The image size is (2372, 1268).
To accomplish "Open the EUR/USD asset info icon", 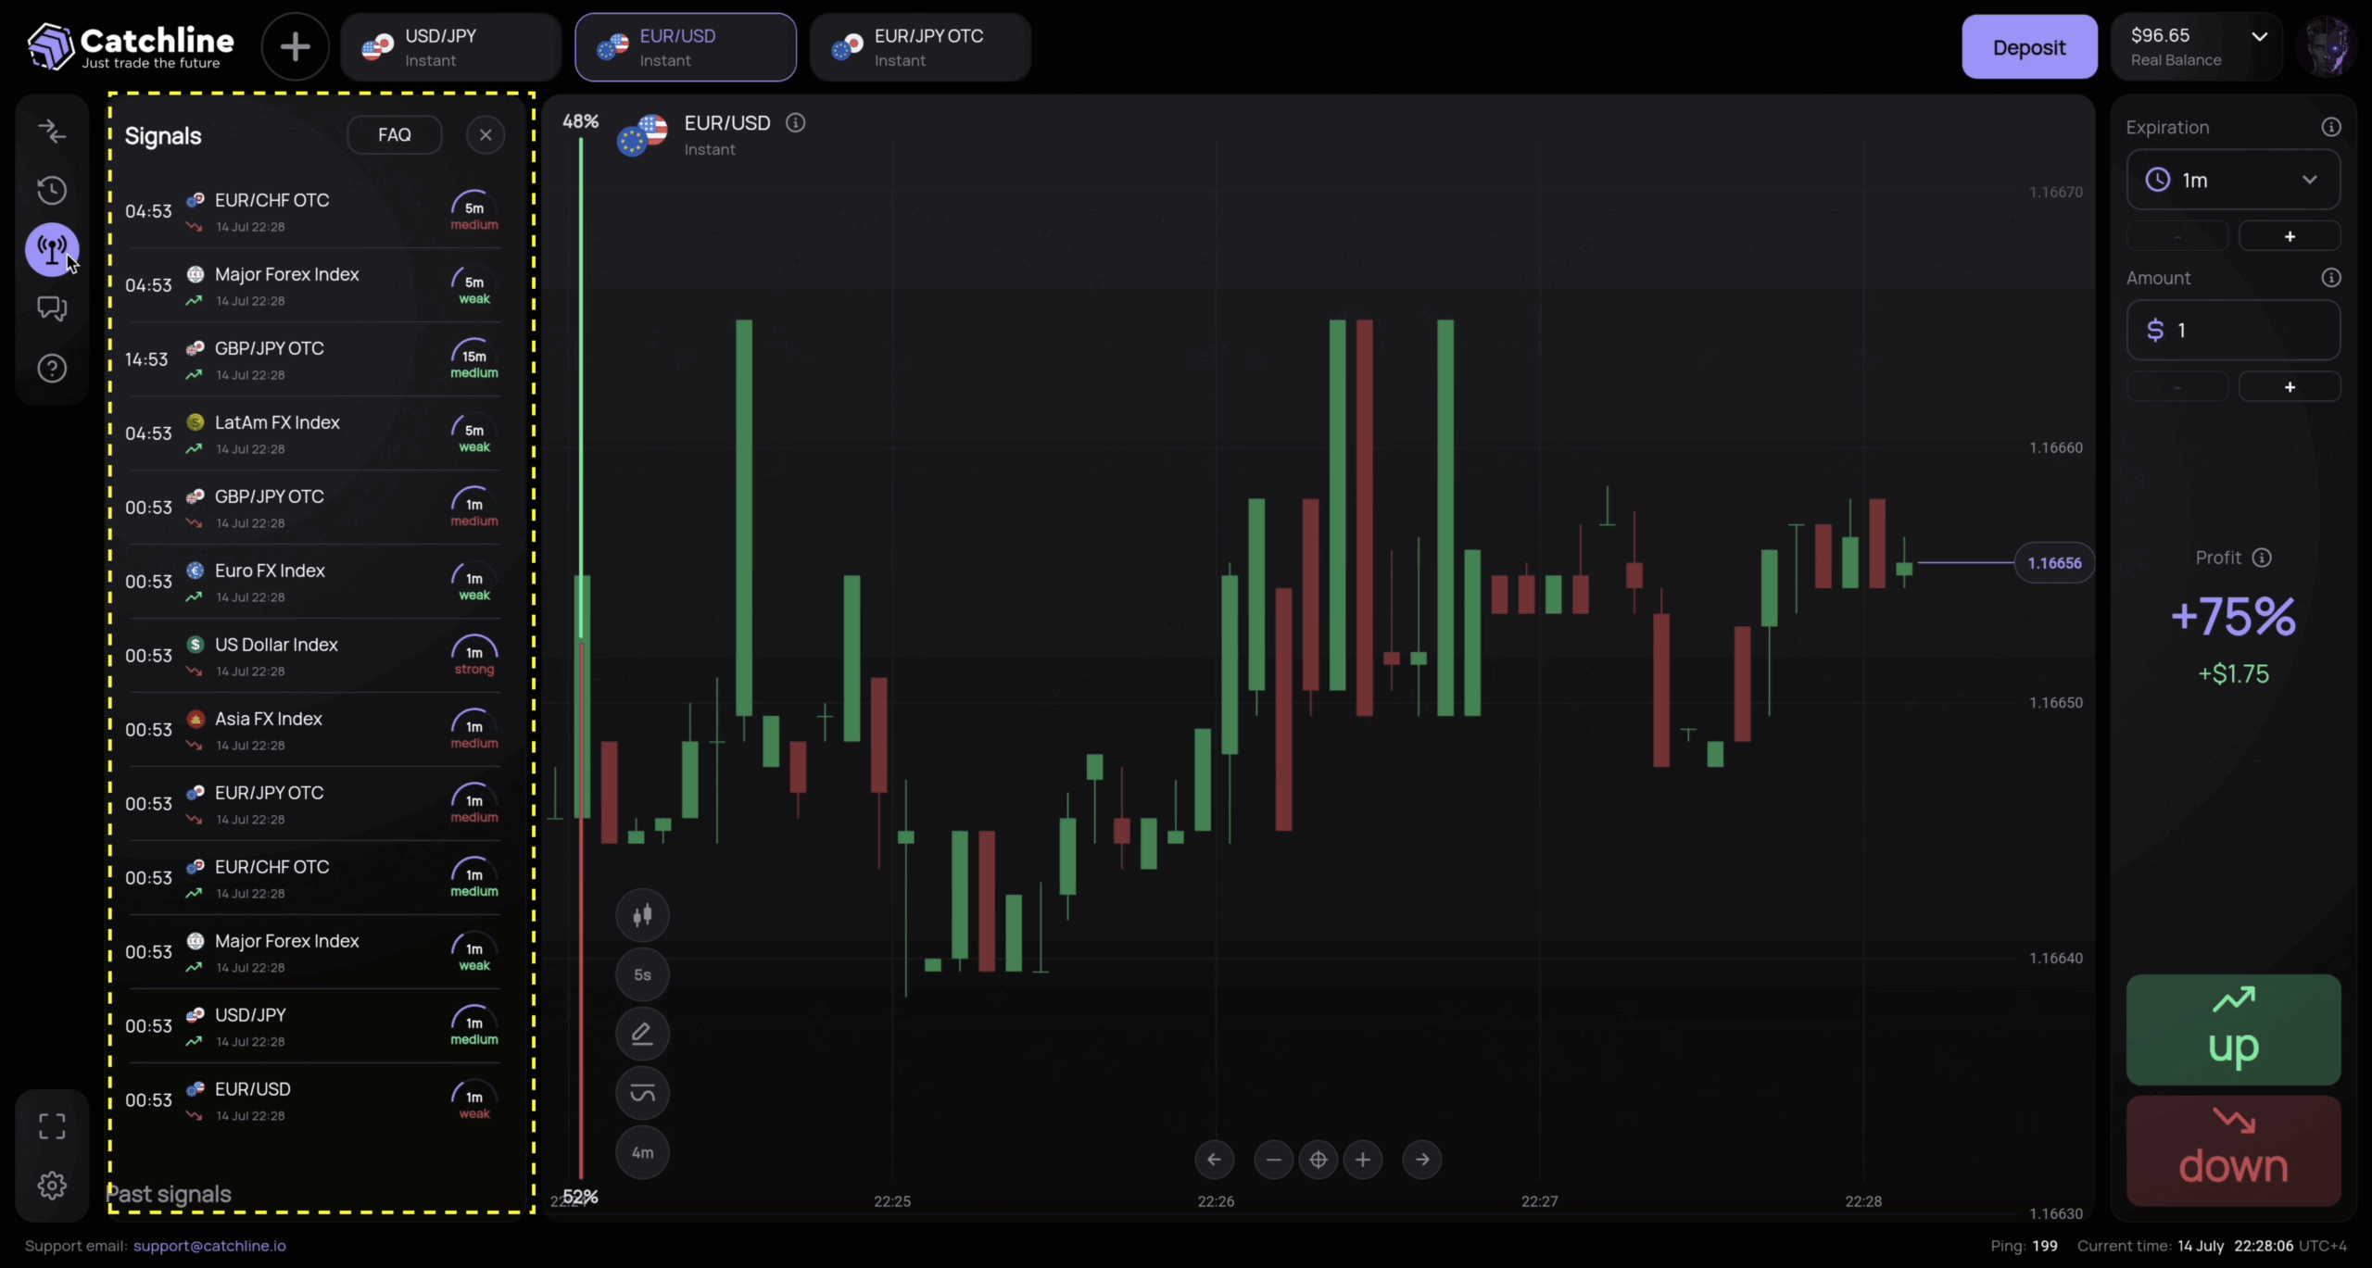I will click(x=795, y=122).
